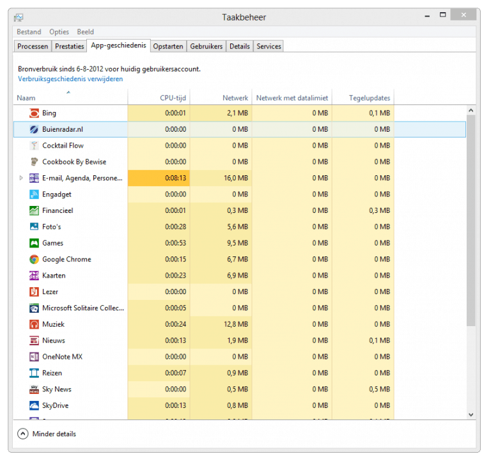Click the Muziek headphones icon

coord(34,324)
